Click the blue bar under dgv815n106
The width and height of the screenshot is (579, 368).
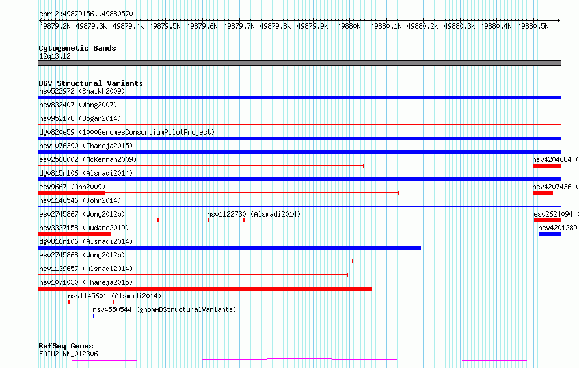click(299, 179)
